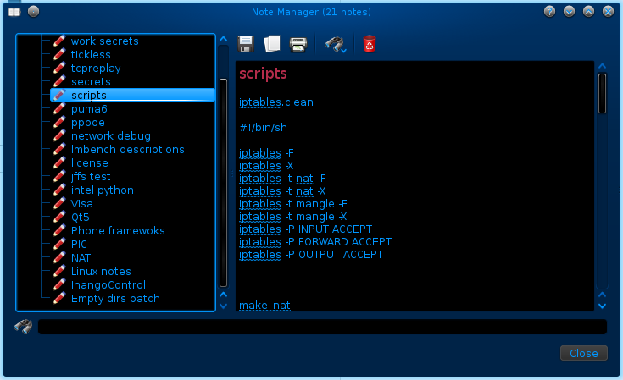Click the pencil icon beside NAT
Viewport: 623px width, 380px height.
click(x=59, y=258)
